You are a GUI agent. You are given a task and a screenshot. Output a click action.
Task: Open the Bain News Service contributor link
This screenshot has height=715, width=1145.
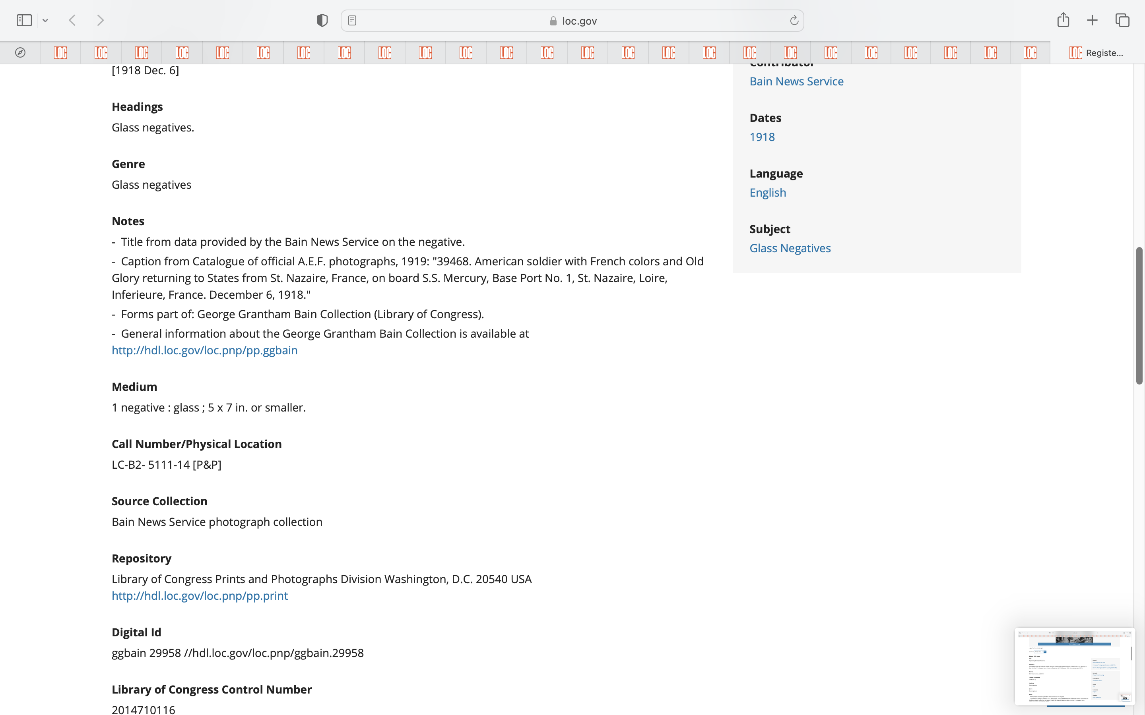point(796,81)
